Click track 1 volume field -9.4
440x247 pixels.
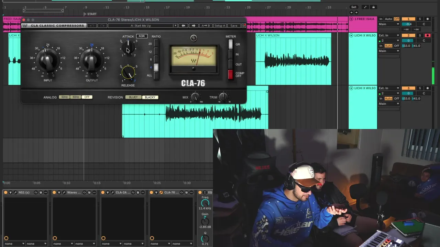(408, 24)
